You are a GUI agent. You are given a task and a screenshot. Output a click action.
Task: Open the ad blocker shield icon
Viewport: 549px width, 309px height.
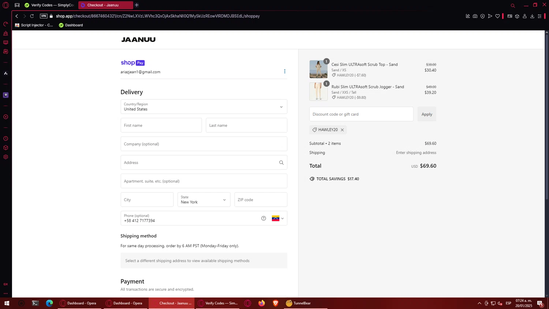[482, 16]
